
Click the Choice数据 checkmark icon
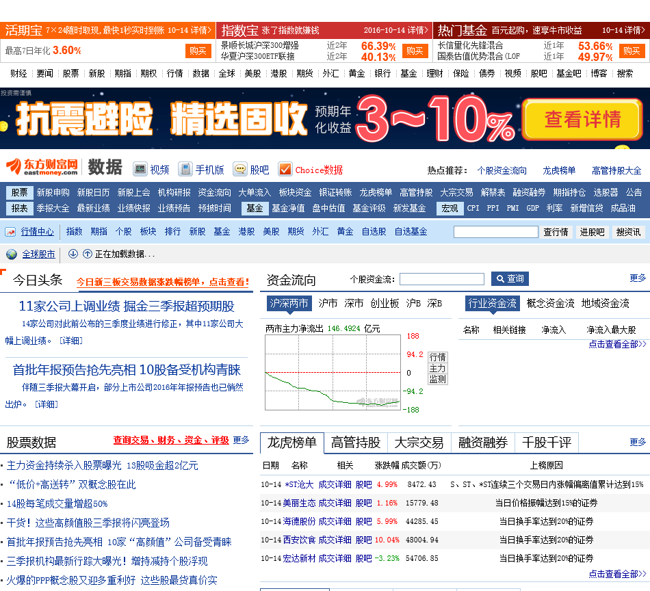(x=285, y=169)
